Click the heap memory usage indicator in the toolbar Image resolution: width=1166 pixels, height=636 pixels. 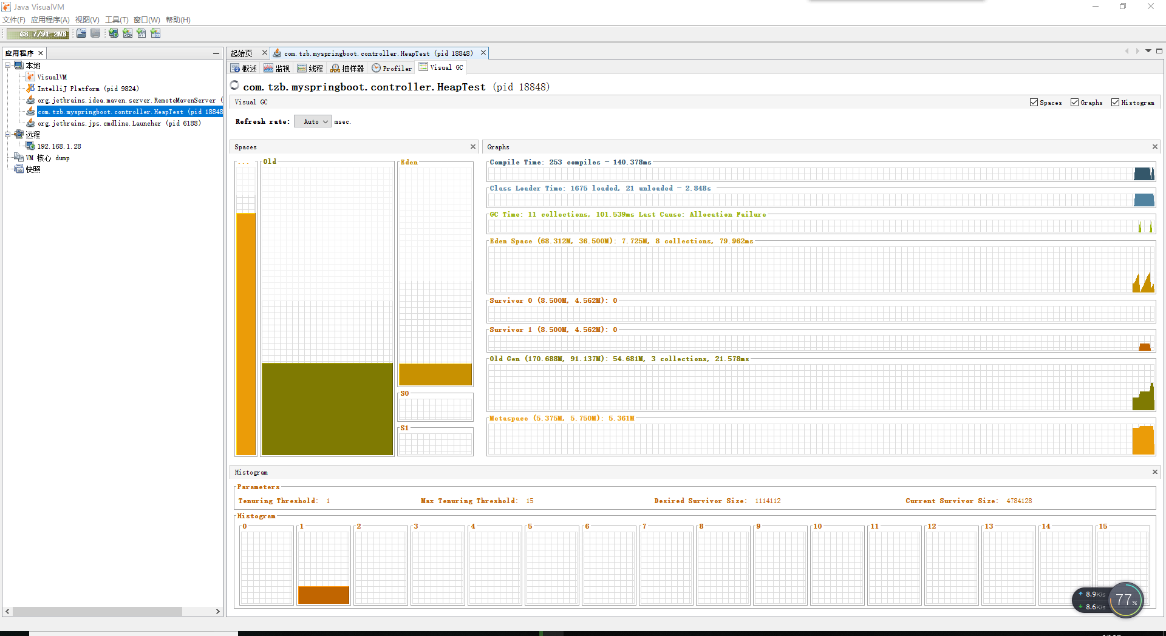click(38, 34)
